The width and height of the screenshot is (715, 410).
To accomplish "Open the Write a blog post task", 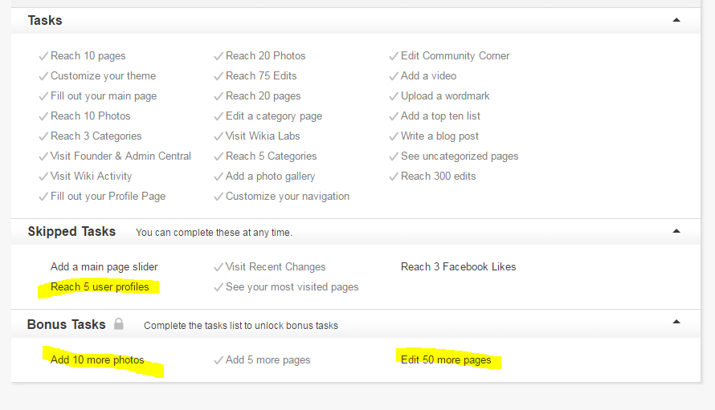I will click(439, 136).
